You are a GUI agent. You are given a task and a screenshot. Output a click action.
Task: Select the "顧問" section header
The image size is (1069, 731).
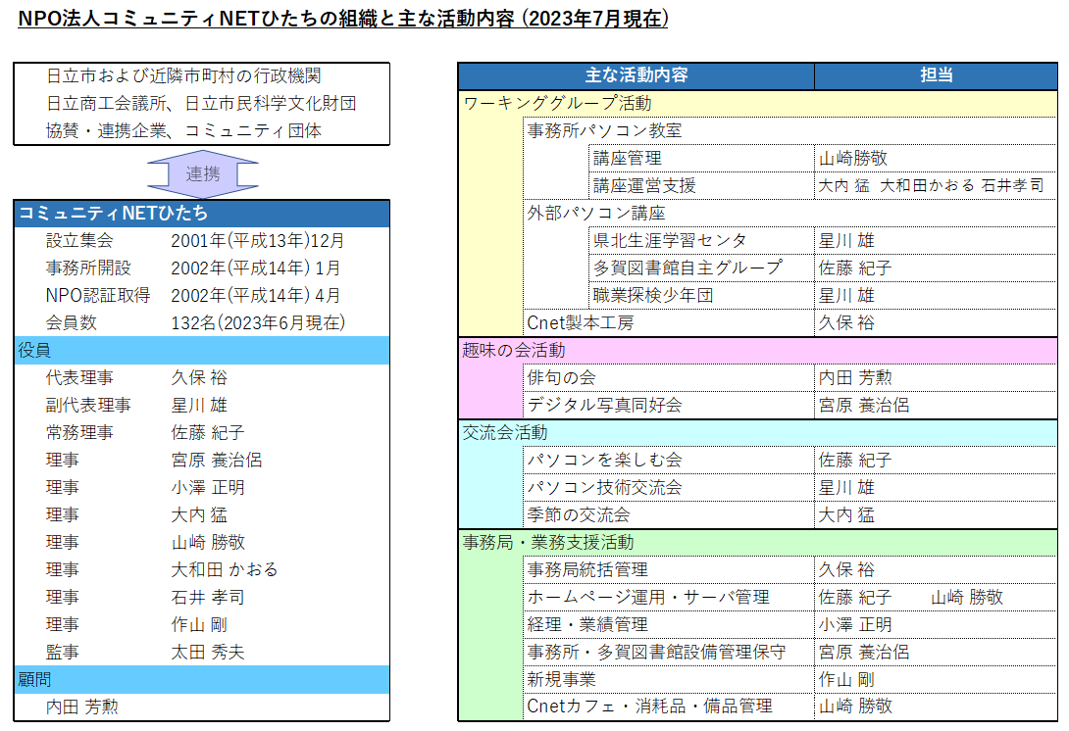coord(202,679)
